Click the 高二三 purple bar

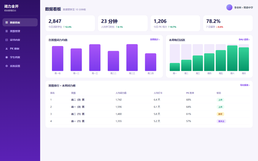tap(132, 58)
